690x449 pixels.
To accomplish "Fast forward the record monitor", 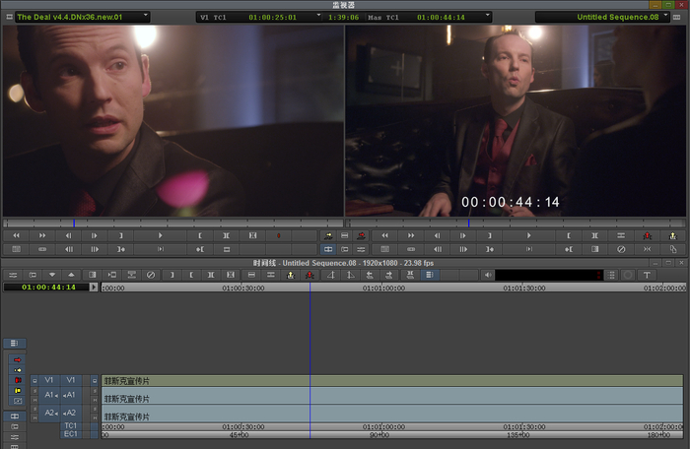I will 411,235.
